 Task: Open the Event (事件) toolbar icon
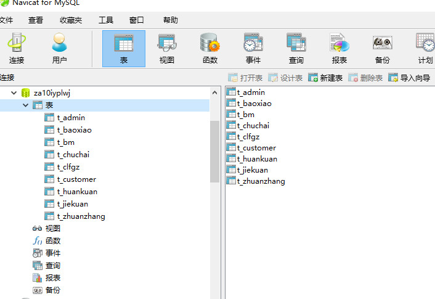pyautogui.click(x=253, y=49)
